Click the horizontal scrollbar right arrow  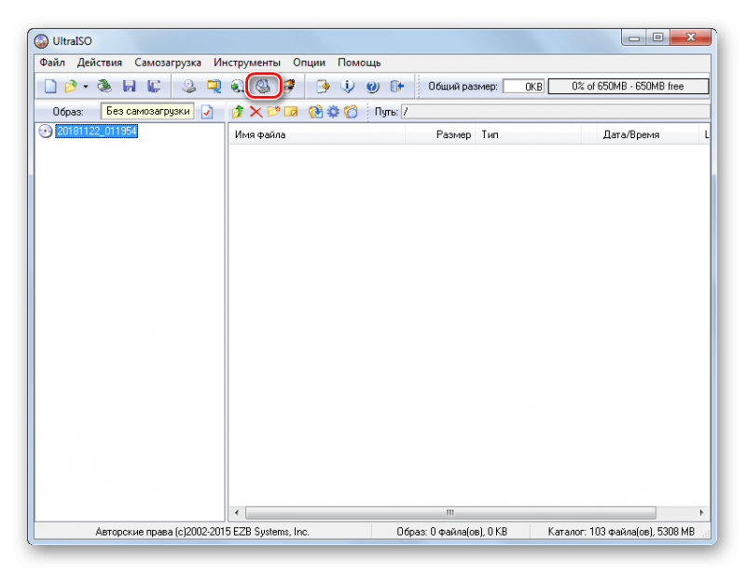tap(701, 512)
